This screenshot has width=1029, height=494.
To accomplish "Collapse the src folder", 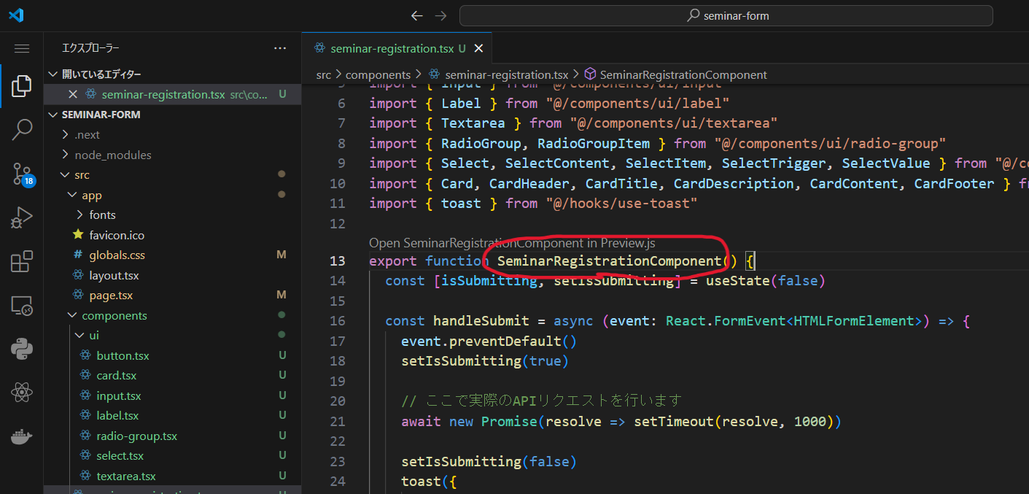I will click(172, 174).
